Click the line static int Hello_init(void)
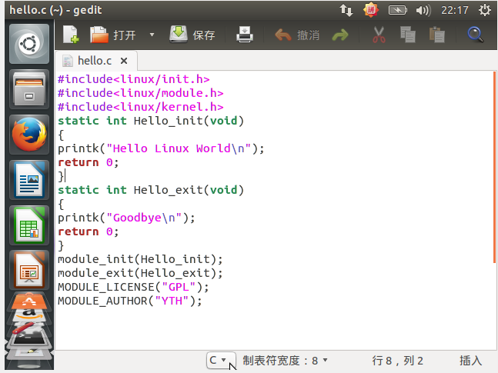The height and width of the screenshot is (373, 498). (151, 121)
